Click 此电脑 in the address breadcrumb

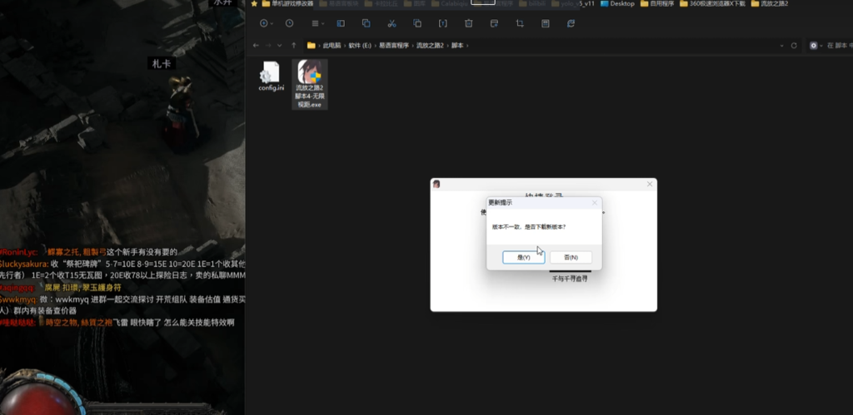point(332,46)
